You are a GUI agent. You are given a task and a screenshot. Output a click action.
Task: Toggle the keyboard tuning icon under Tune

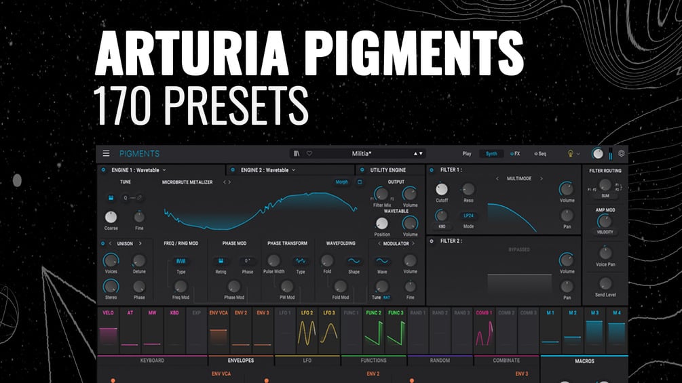tap(111, 198)
